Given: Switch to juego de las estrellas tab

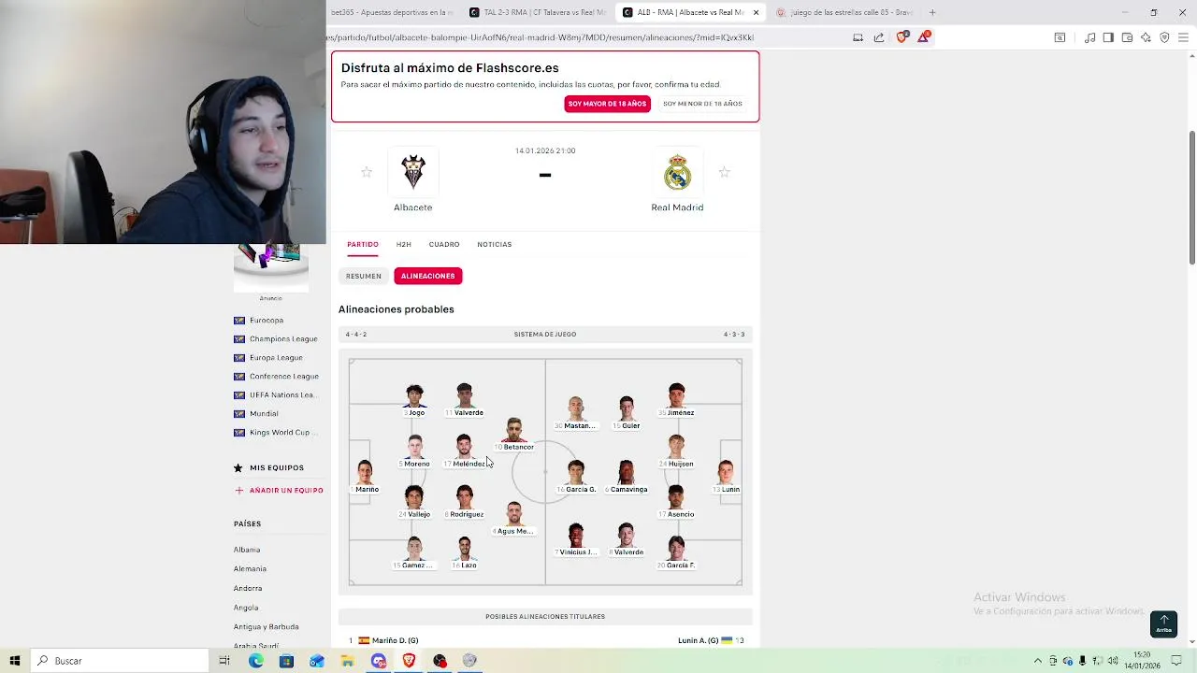Looking at the screenshot, I should [844, 12].
